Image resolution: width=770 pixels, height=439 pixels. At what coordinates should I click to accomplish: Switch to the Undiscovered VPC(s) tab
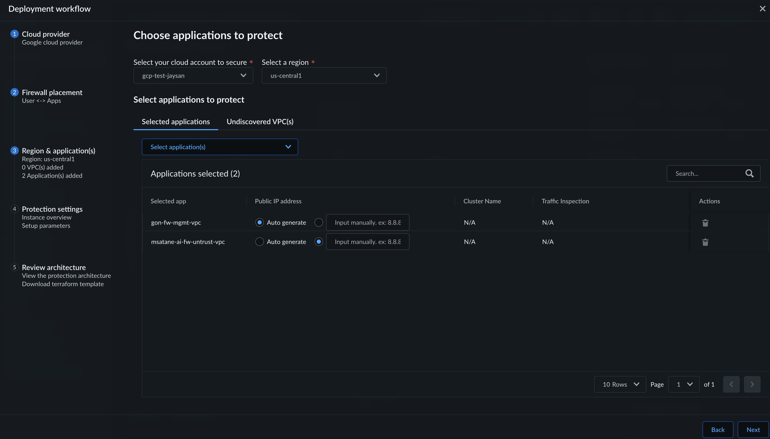(x=260, y=122)
